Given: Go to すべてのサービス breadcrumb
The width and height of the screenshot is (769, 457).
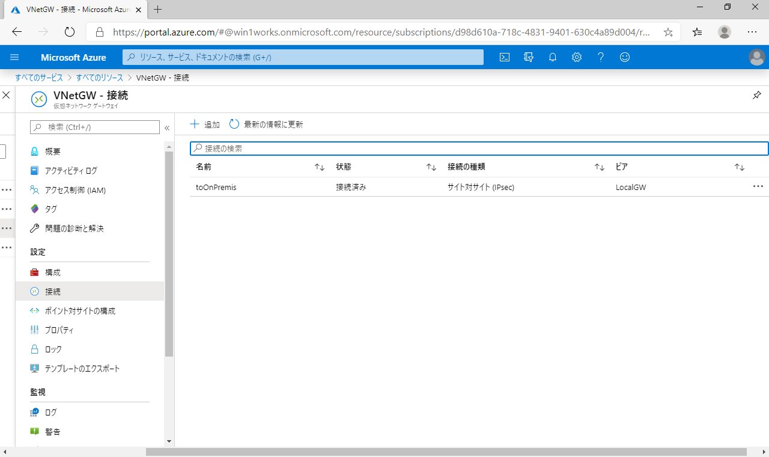Looking at the screenshot, I should click(x=39, y=78).
